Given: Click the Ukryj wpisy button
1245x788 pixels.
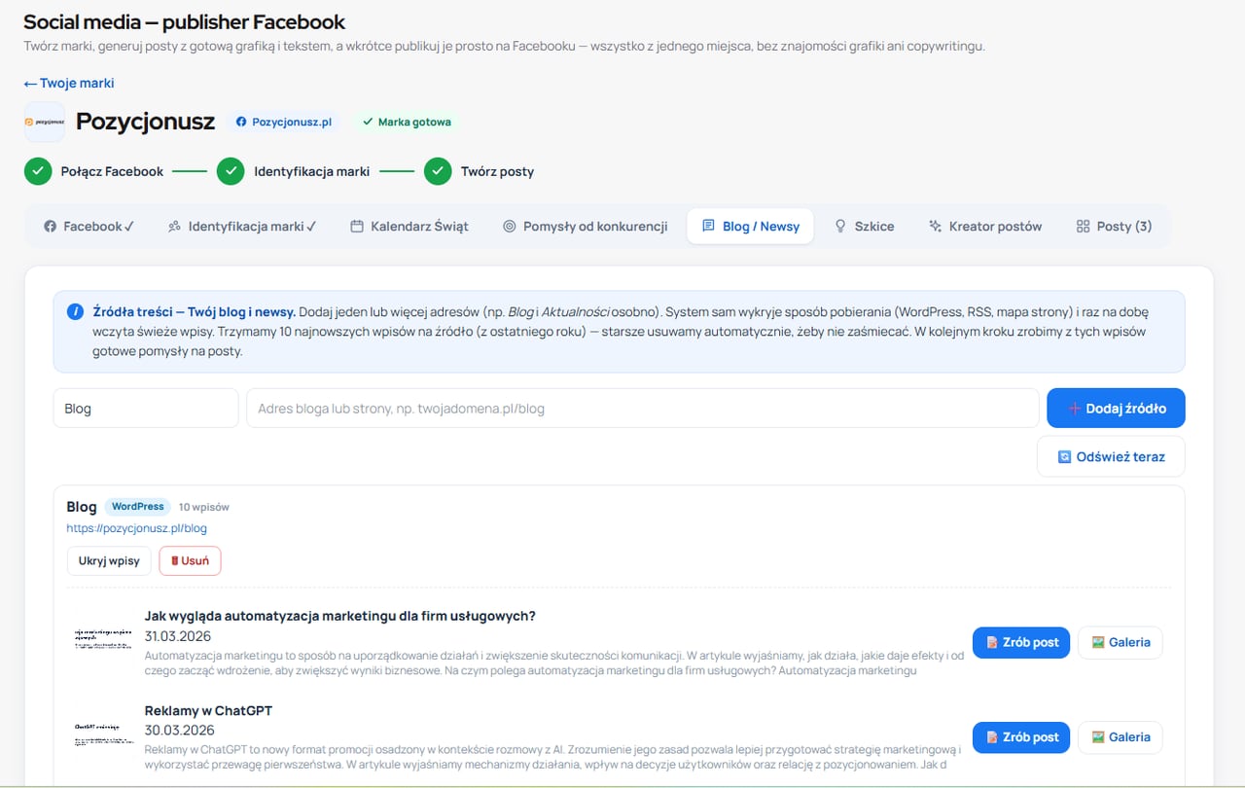Looking at the screenshot, I should coord(109,560).
